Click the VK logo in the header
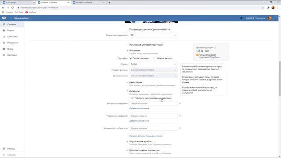The height and width of the screenshot is (158, 281). coord(4,18)
